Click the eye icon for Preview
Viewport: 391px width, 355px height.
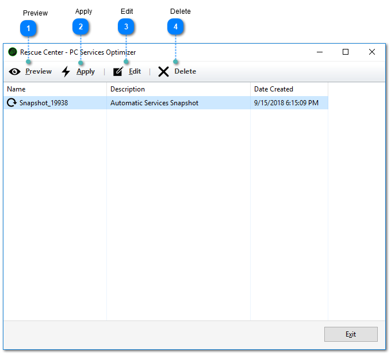tap(14, 72)
